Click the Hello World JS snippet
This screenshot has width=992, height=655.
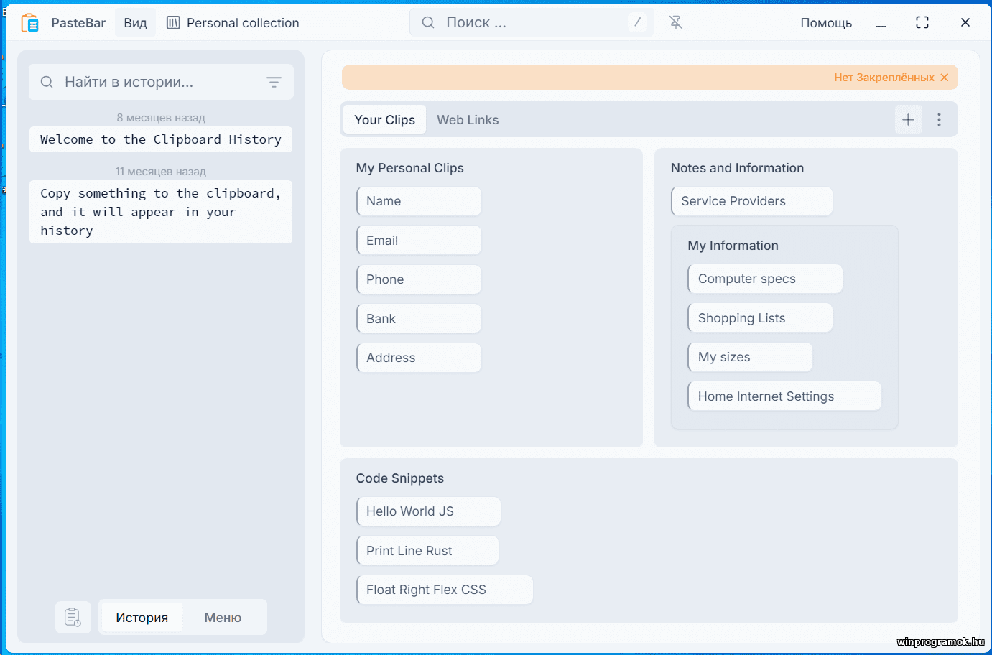(x=428, y=511)
